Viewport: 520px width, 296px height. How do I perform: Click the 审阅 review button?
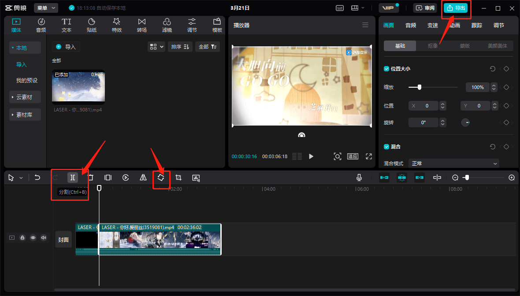pos(425,8)
